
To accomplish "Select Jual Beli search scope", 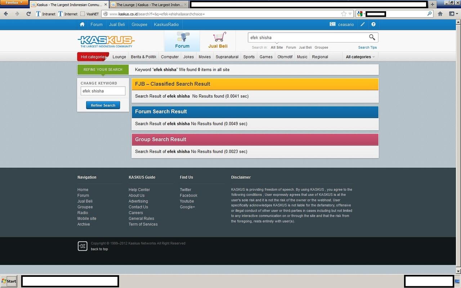I will click(x=305, y=48).
